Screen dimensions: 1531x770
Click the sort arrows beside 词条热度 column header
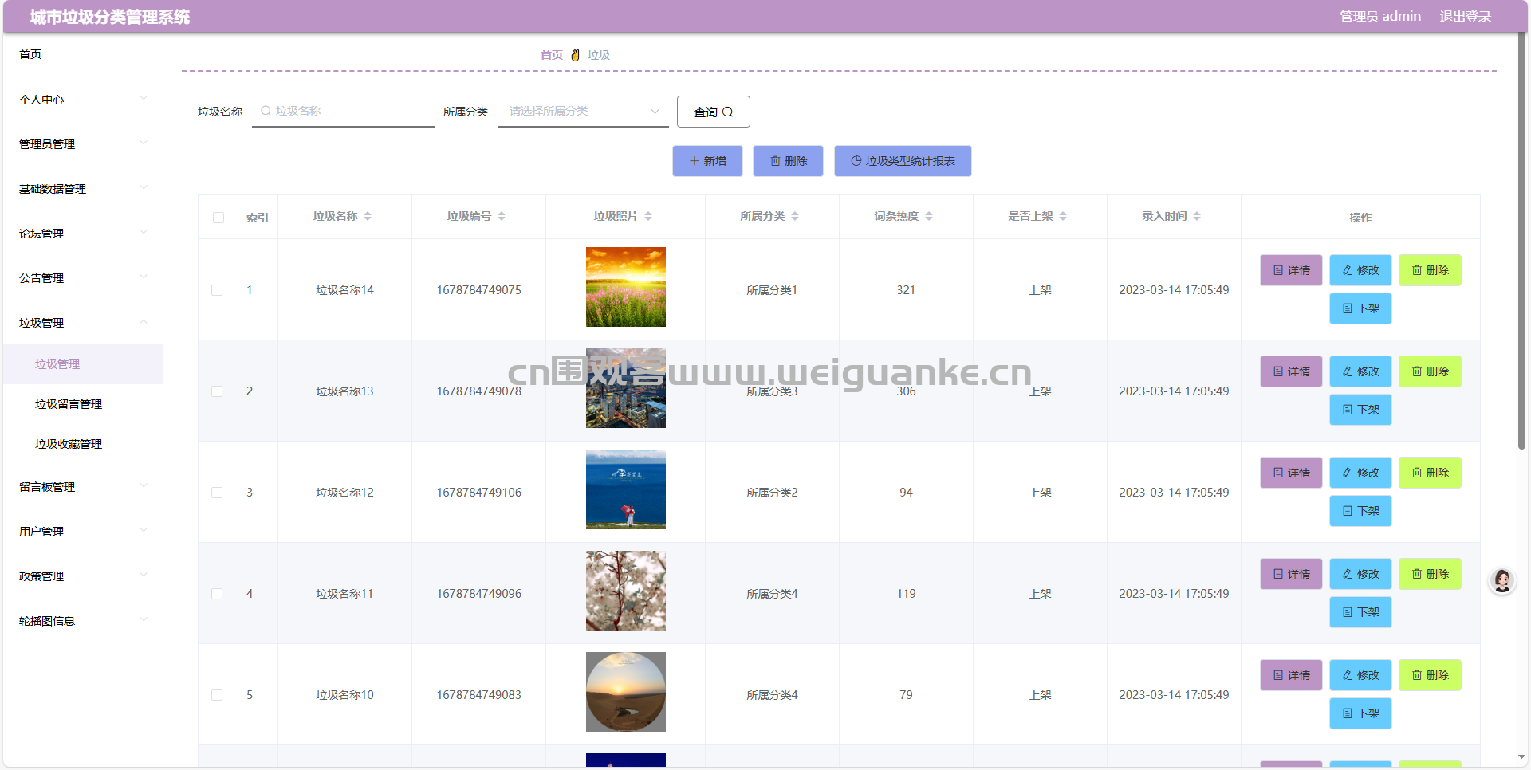(929, 216)
